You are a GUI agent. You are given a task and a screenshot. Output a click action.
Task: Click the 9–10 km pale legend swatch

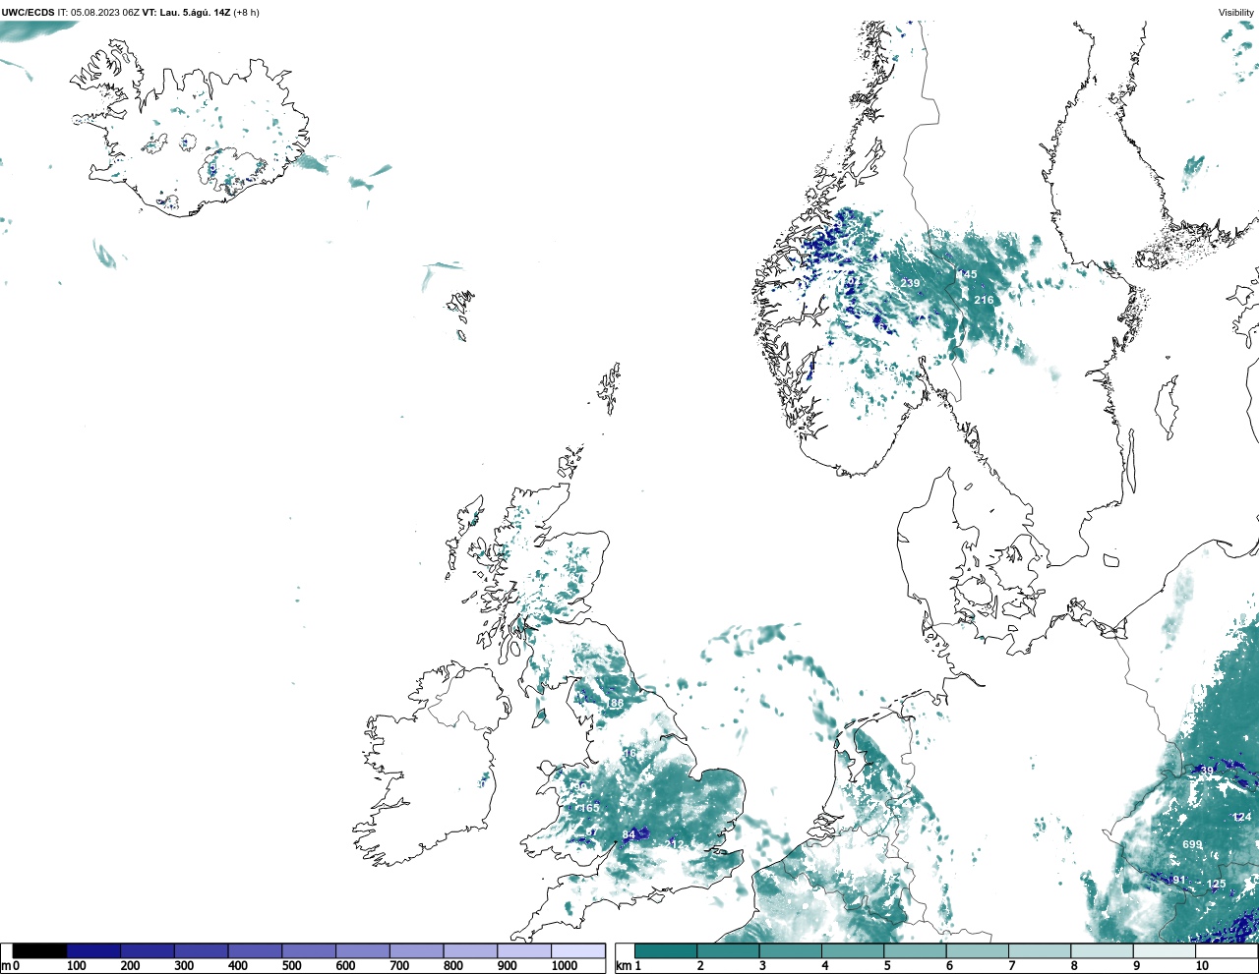[1166, 950]
